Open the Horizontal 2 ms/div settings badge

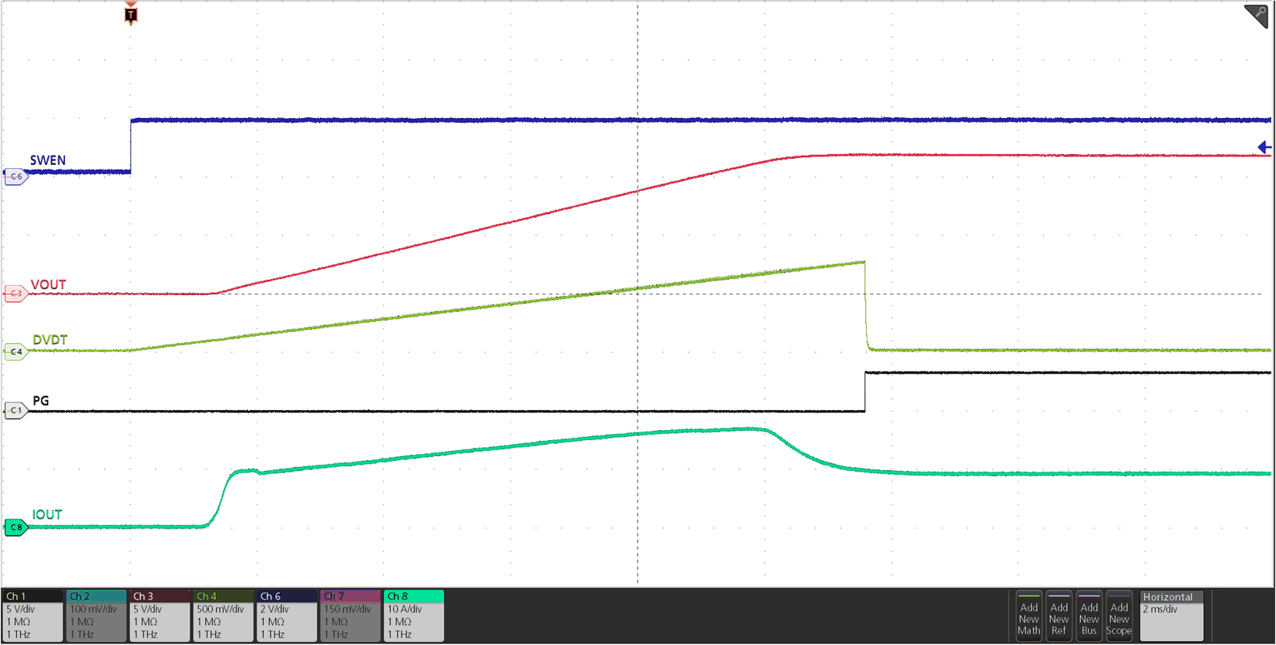(x=1170, y=616)
